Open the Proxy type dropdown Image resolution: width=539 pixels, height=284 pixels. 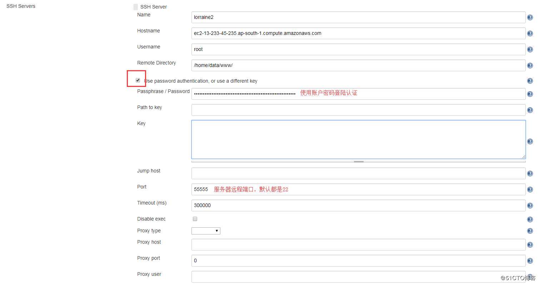tap(206, 231)
